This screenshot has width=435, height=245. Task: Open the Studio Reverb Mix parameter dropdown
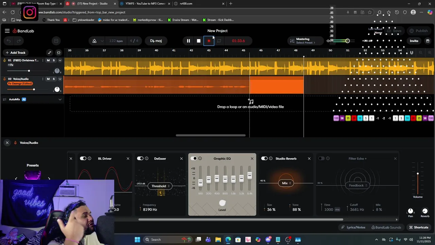pyautogui.click(x=286, y=183)
